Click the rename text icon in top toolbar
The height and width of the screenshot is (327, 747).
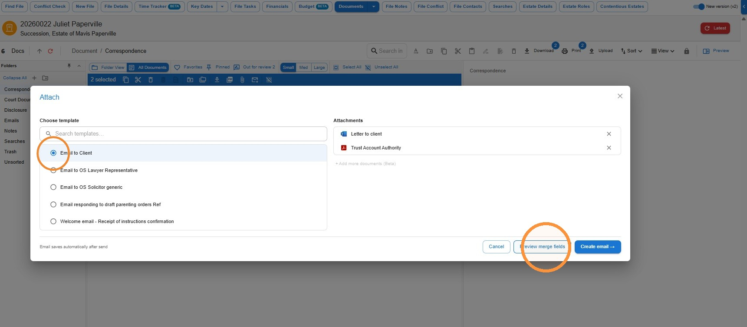pos(416,51)
